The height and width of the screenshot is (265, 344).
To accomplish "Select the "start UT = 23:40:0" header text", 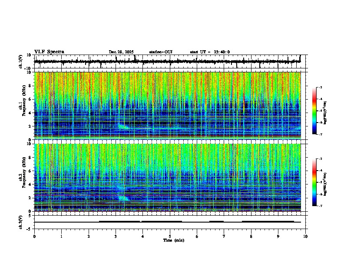I will (x=210, y=52).
